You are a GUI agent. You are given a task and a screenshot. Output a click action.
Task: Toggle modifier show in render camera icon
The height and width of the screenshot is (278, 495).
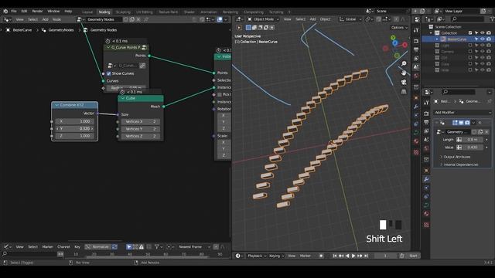pyautogui.click(x=467, y=123)
